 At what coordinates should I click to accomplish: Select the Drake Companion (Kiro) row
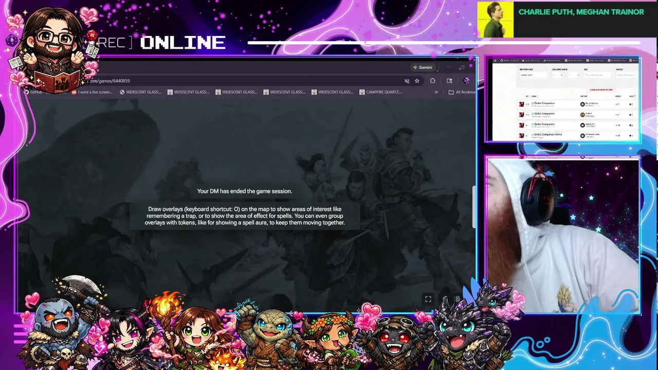point(578,135)
